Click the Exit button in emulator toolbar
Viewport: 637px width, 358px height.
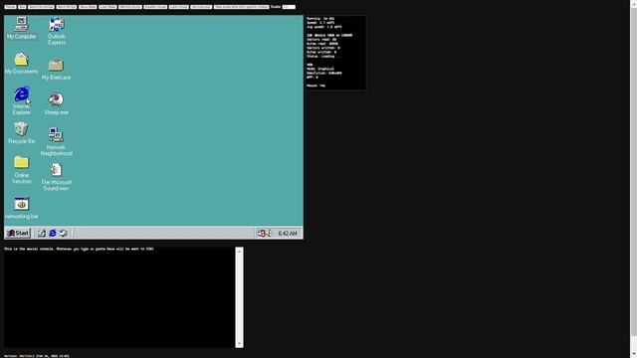pyautogui.click(x=22, y=7)
